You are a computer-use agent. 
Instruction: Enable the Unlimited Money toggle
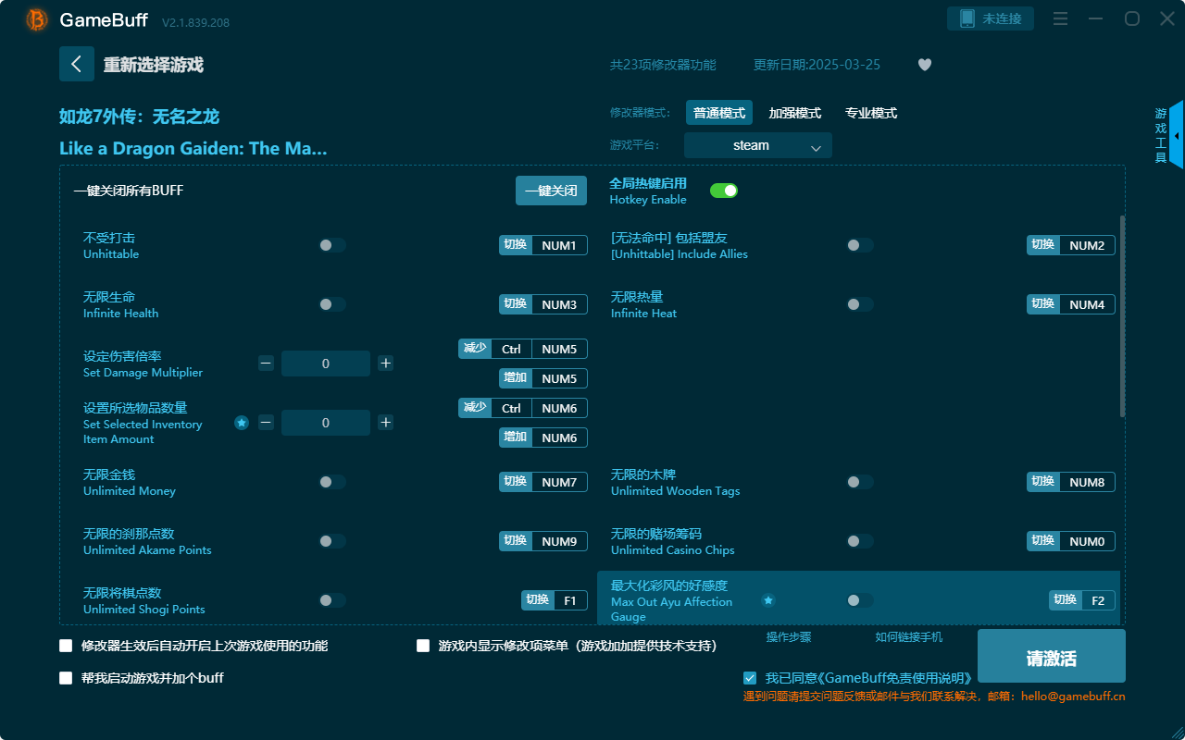point(332,481)
